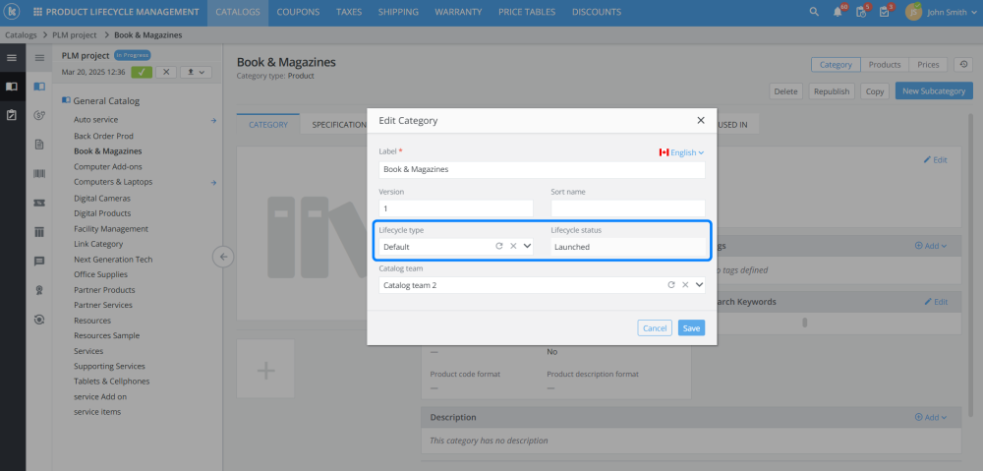The width and height of the screenshot is (983, 471).
Task: Go to the Price Tables top menu
Action: coord(527,12)
